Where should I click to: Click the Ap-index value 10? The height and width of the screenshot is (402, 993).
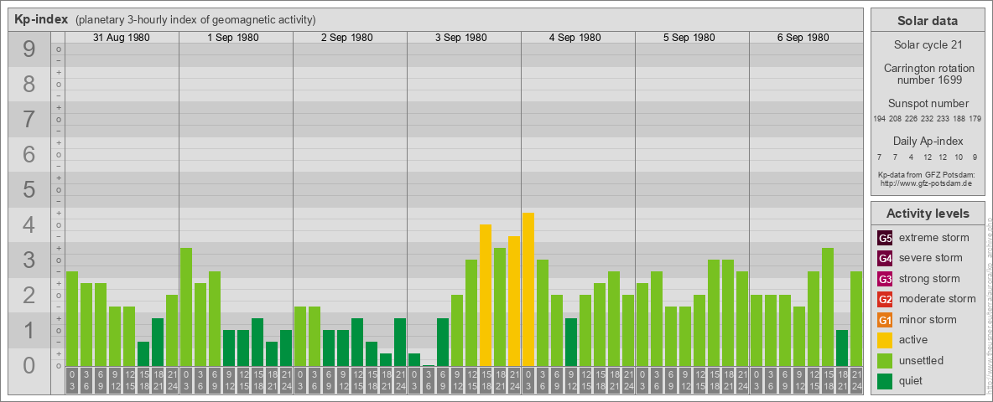coord(959,157)
